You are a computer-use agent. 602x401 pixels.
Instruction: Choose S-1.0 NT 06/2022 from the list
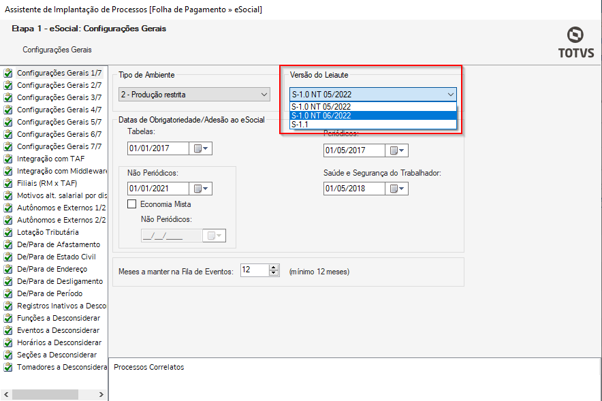tap(373, 116)
